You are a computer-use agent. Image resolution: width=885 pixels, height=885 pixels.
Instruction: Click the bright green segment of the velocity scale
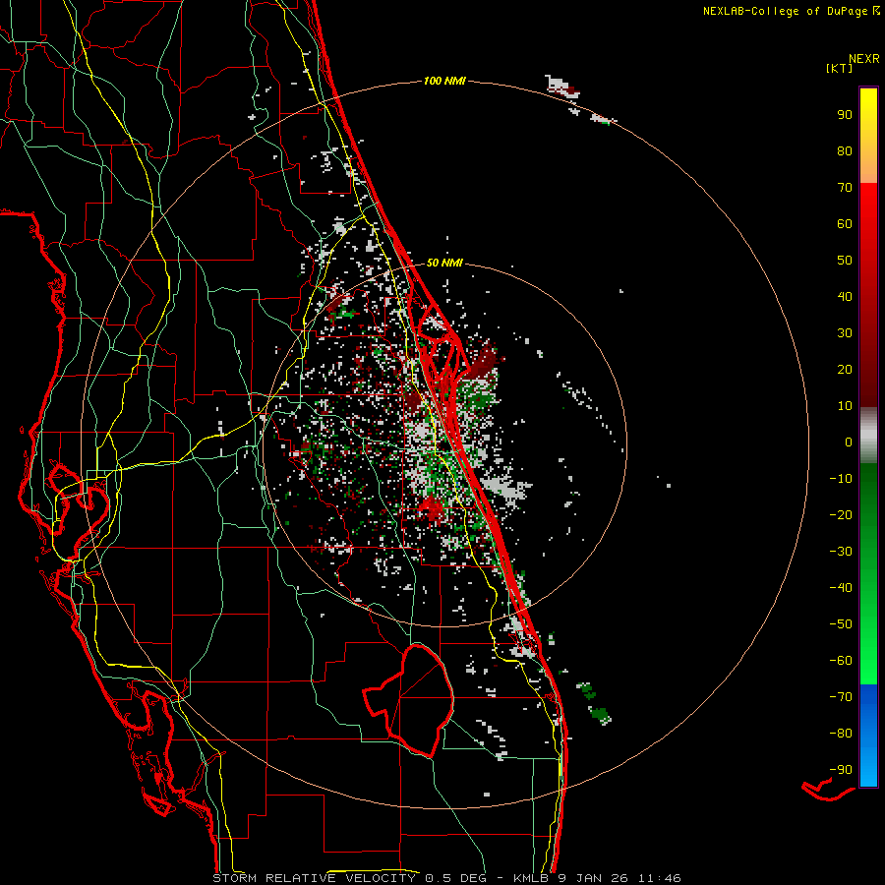point(868,574)
